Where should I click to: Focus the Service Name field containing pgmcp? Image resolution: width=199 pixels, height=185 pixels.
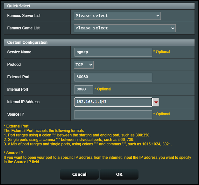coord(113,52)
